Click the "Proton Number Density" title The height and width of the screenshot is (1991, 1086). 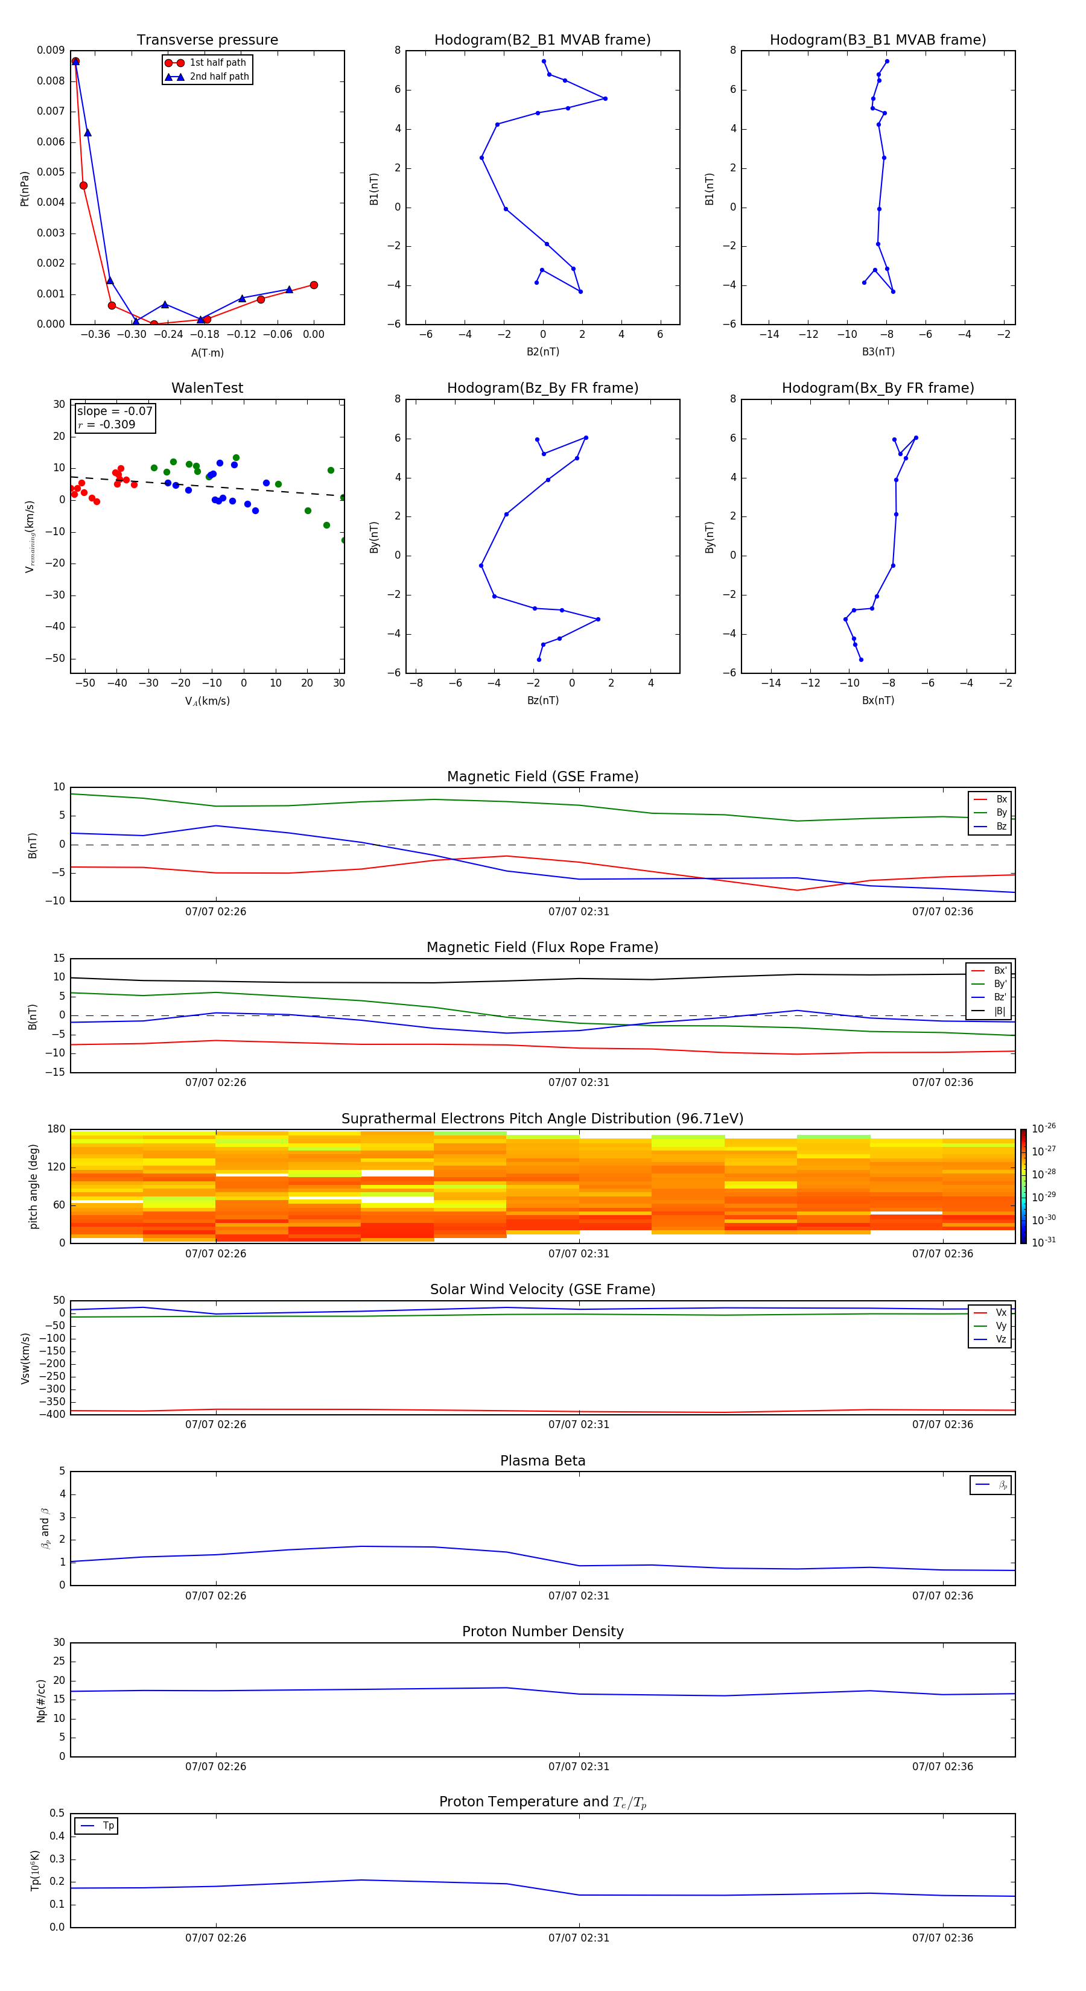542,1631
